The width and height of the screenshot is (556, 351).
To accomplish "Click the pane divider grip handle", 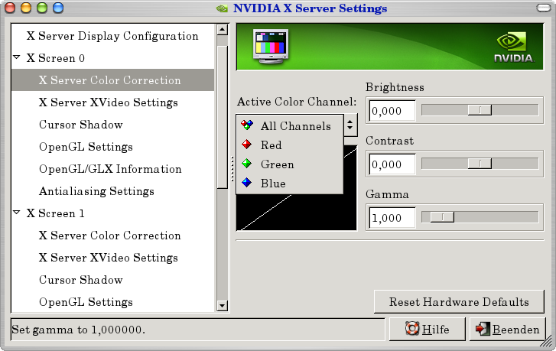I will [x=232, y=169].
